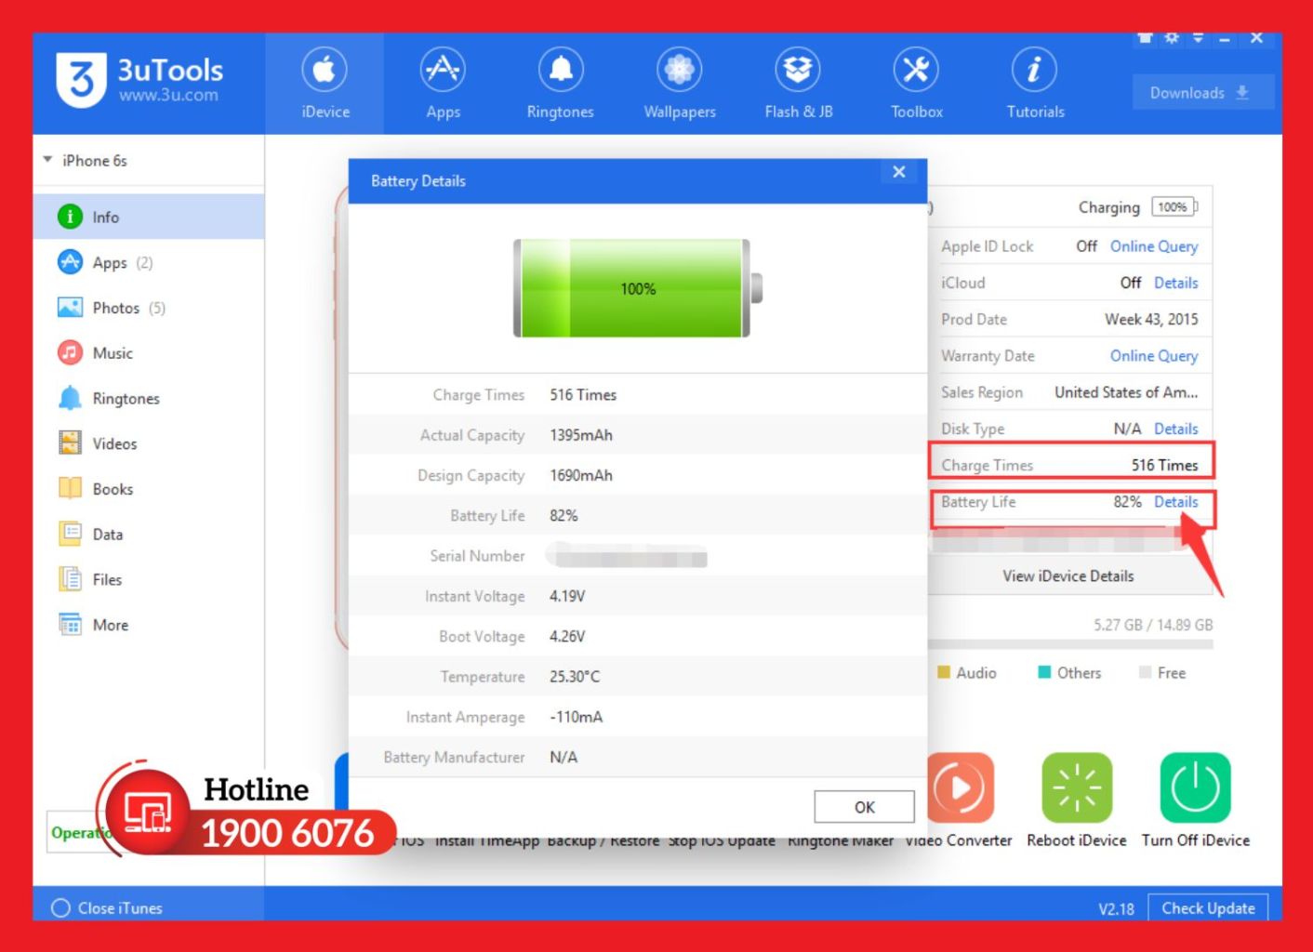
Task: Select Music in the sidebar
Action: (112, 353)
